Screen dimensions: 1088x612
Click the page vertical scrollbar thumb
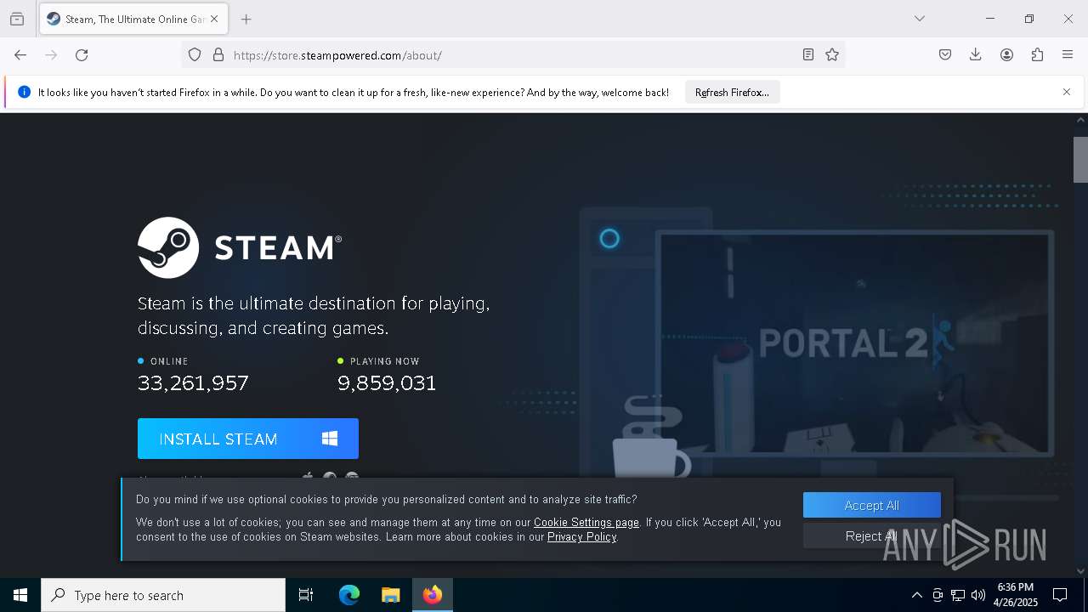[x=1080, y=160]
